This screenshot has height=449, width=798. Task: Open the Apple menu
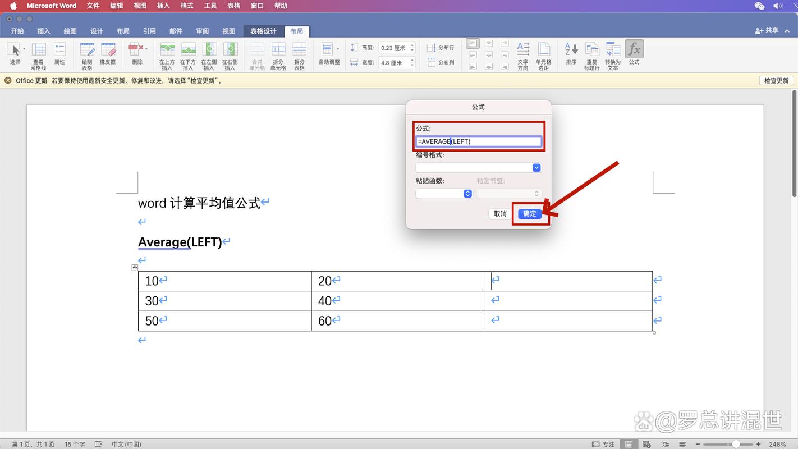[x=13, y=6]
